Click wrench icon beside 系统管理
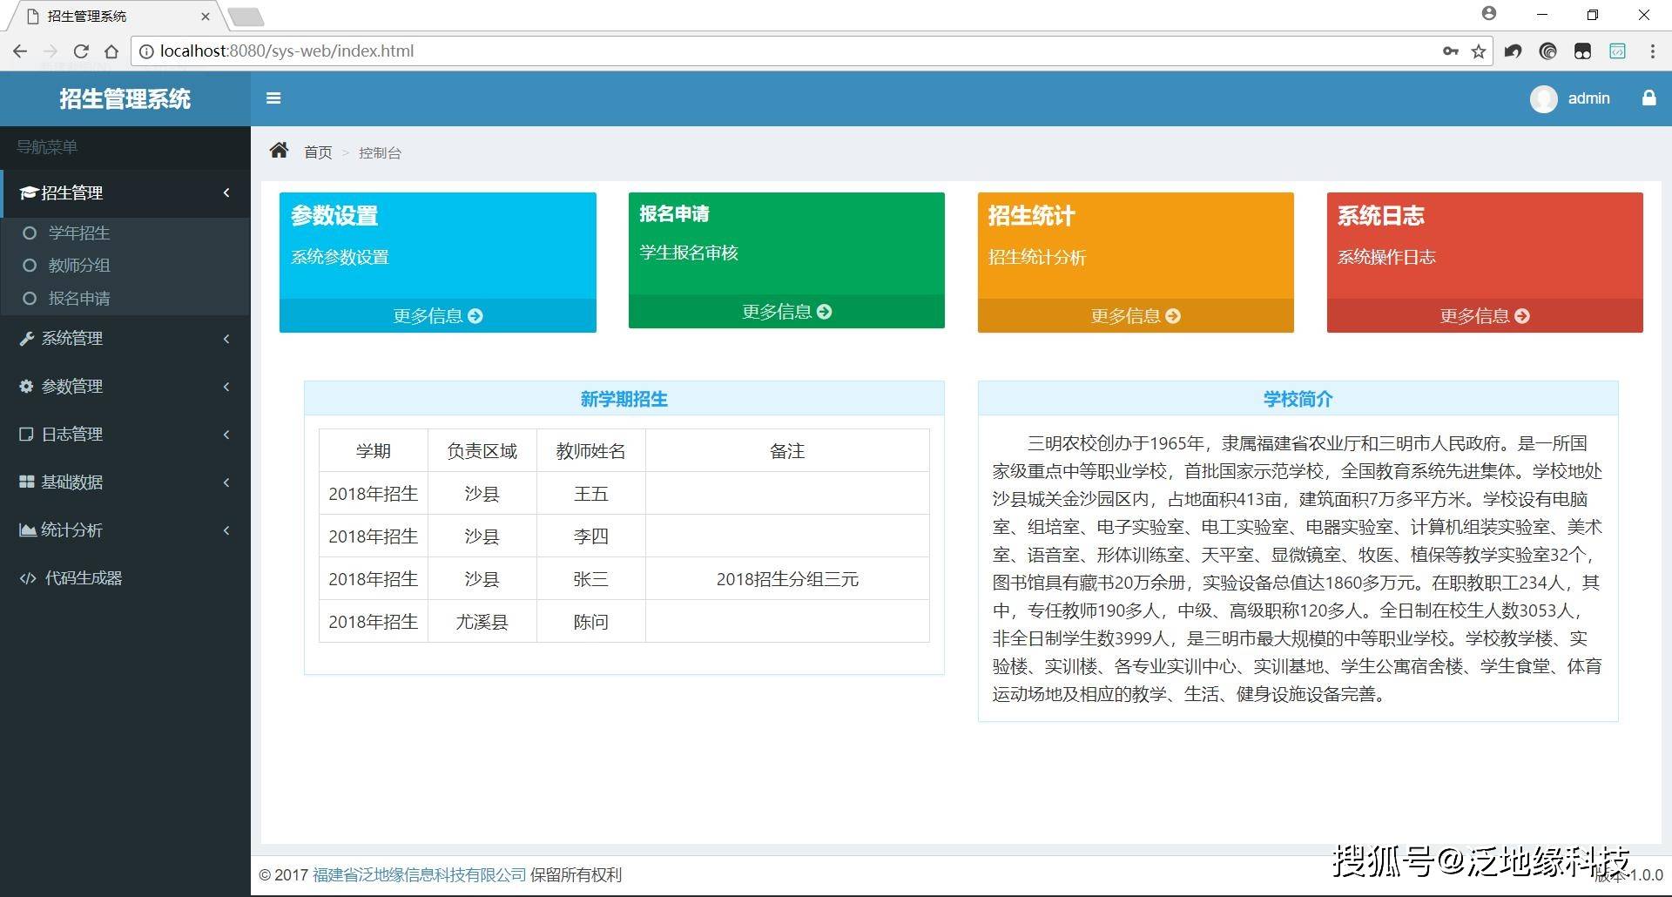Image resolution: width=1672 pixels, height=897 pixels. [27, 339]
